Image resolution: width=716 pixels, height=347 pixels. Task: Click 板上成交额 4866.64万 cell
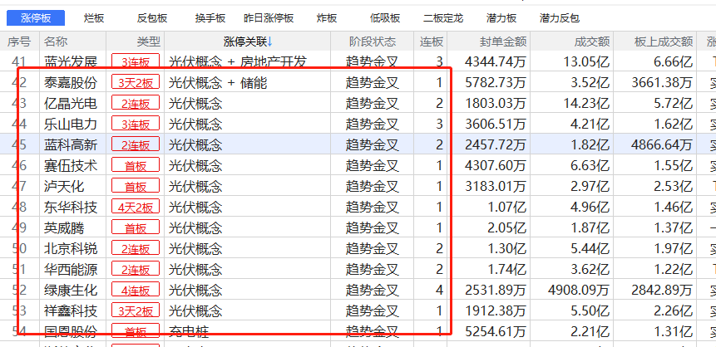(662, 145)
